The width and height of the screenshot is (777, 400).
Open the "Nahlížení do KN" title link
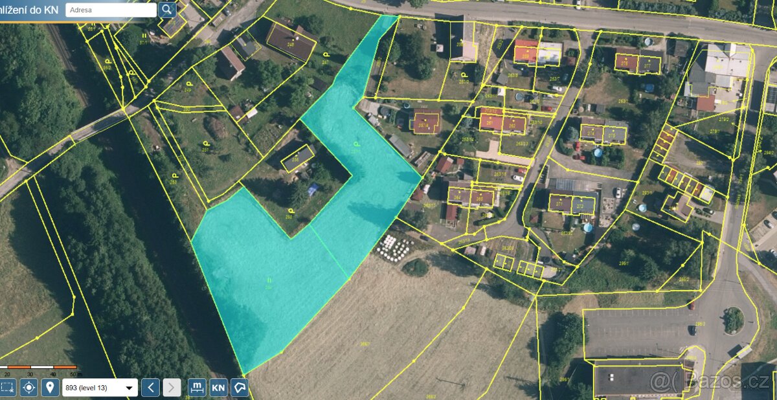29,10
